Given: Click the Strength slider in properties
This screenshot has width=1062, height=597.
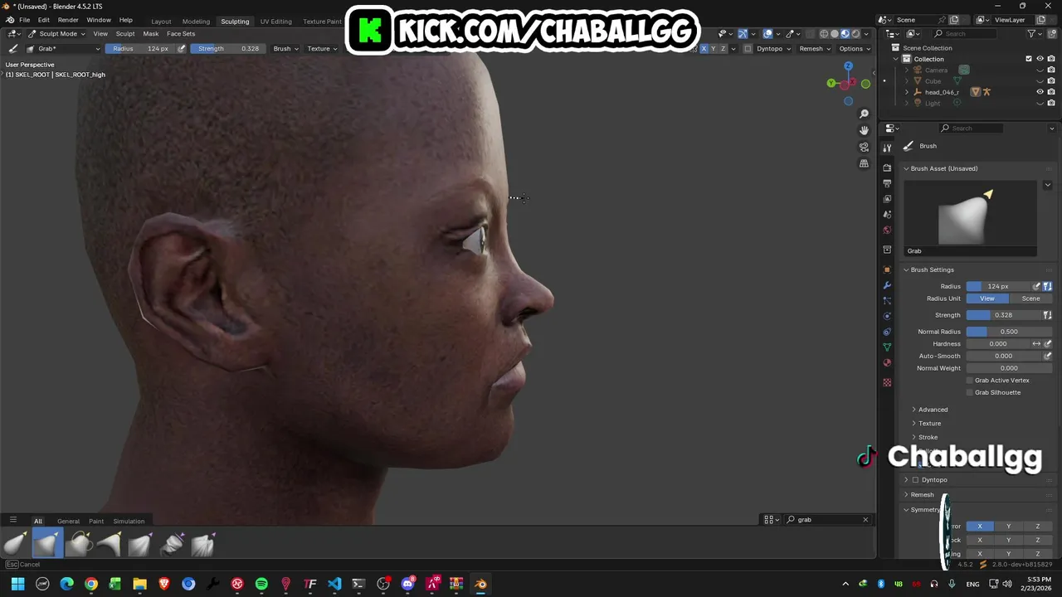Looking at the screenshot, I should click(x=1003, y=315).
